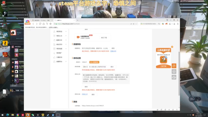Viewport: 208px width, 117px height.
Task: Open the 查看说明 link
Action: point(113,51)
